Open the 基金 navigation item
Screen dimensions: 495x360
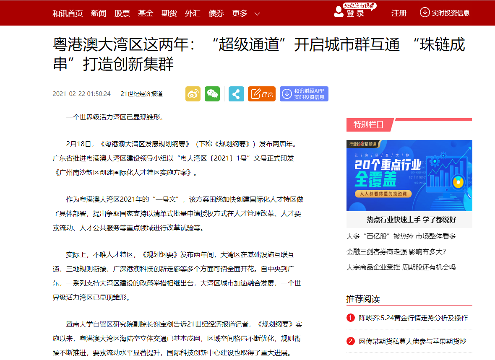[146, 13]
